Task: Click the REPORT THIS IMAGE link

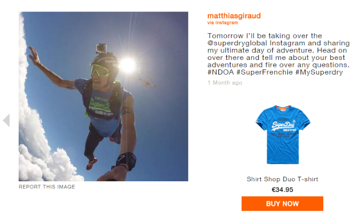Action: coord(47,187)
